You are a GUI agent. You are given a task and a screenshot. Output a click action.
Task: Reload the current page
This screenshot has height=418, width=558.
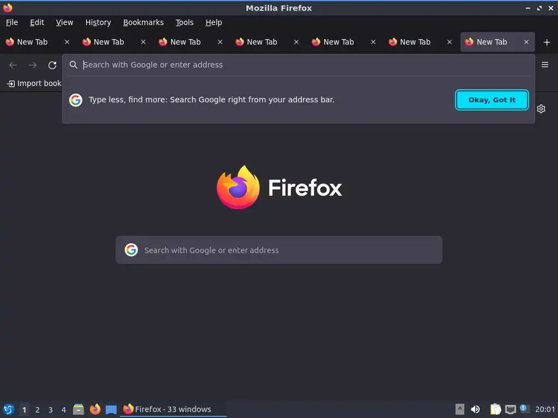[x=52, y=65]
